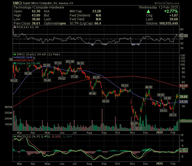This screenshot has width=192, height=166.
Task: Click the 2025 label on price chart axis
Action: 160,132
